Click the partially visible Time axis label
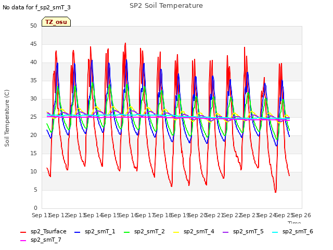Image resolution: width=333 pixels, height=250 pixels. 294,222
